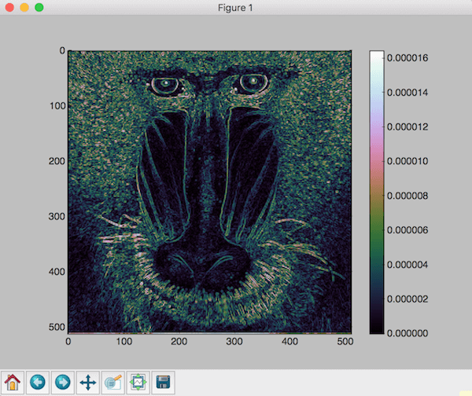
Task: Go forward to next view arrow
Action: tap(63, 383)
